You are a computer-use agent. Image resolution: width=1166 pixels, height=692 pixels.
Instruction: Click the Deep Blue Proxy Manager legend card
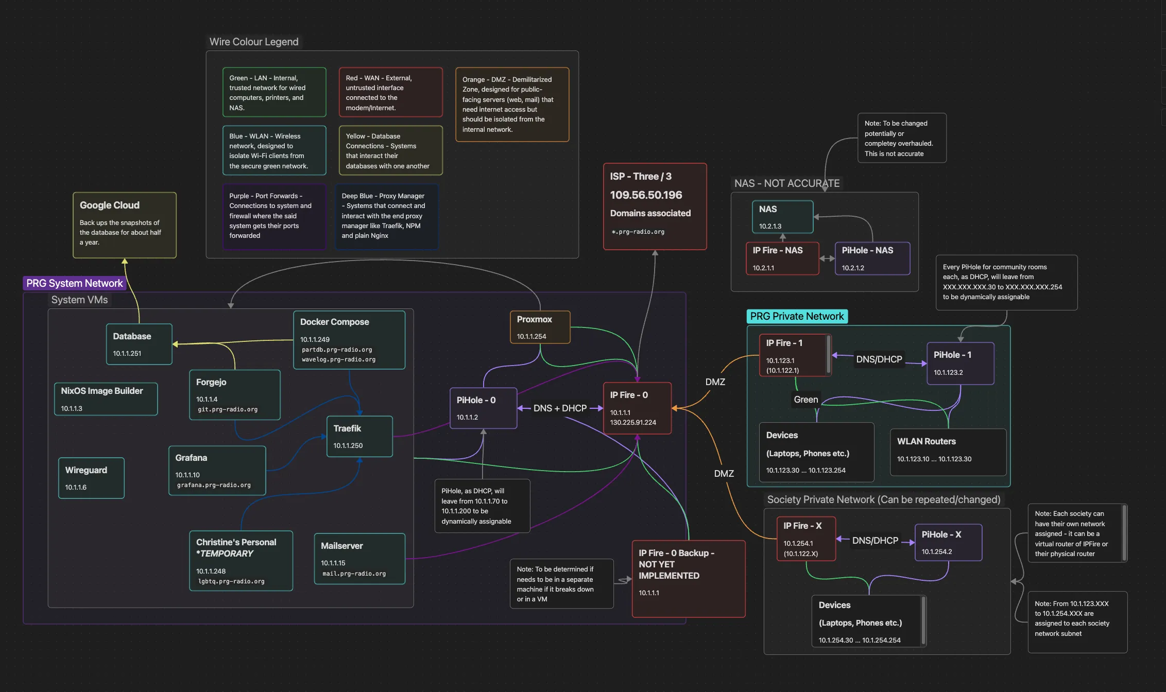pos(386,216)
